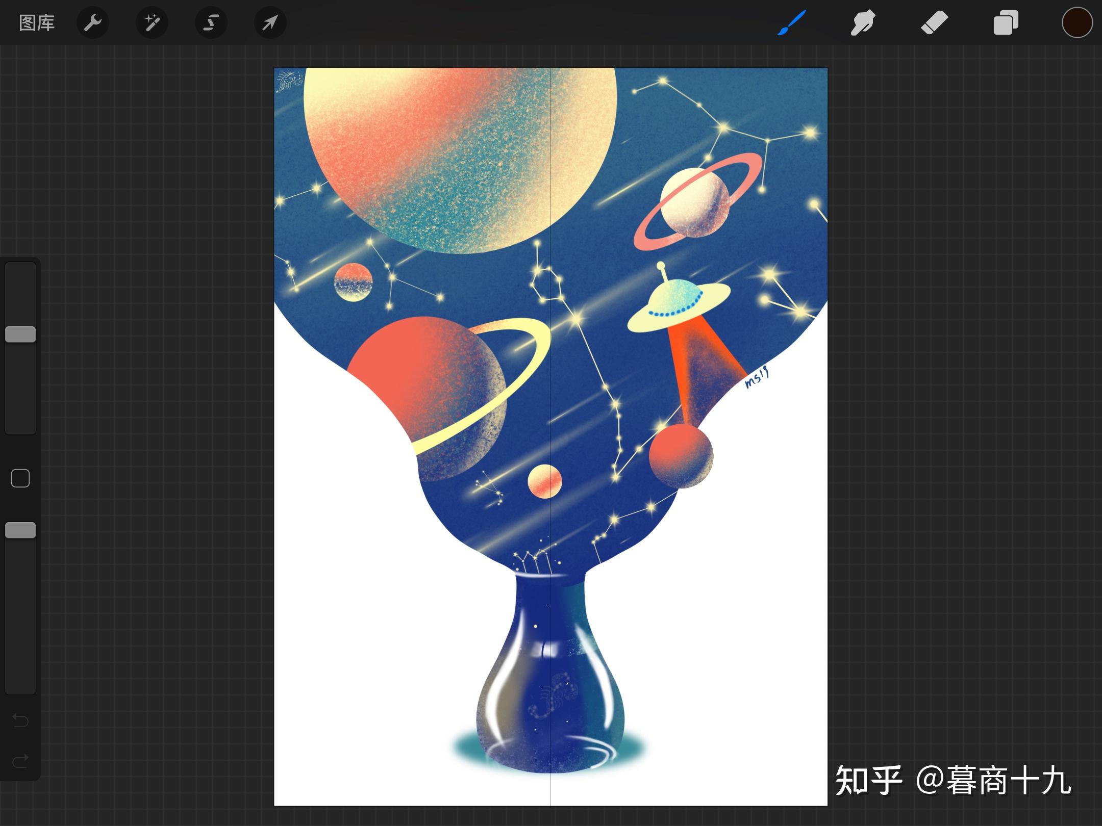1102x826 pixels.
Task: Activate the Transform arrow tool
Action: pos(270,23)
